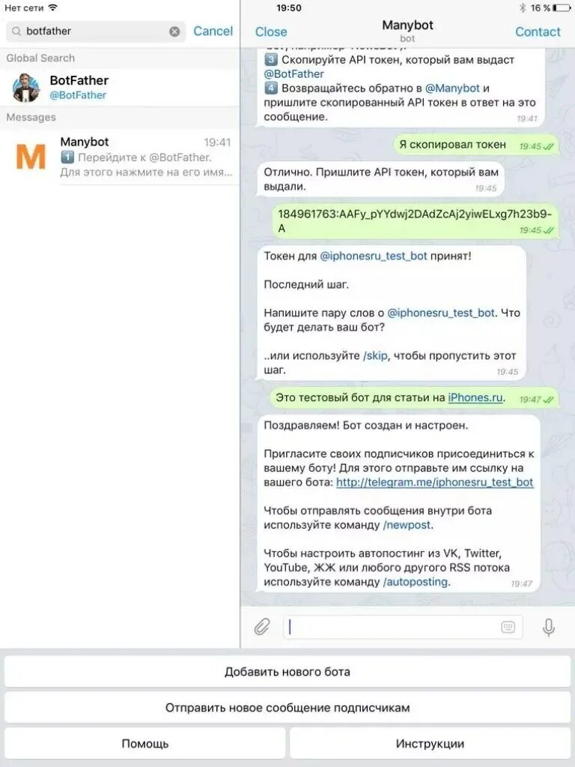Open BotFather avatar in Global Search
This screenshot has width=575, height=767.
click(x=26, y=88)
